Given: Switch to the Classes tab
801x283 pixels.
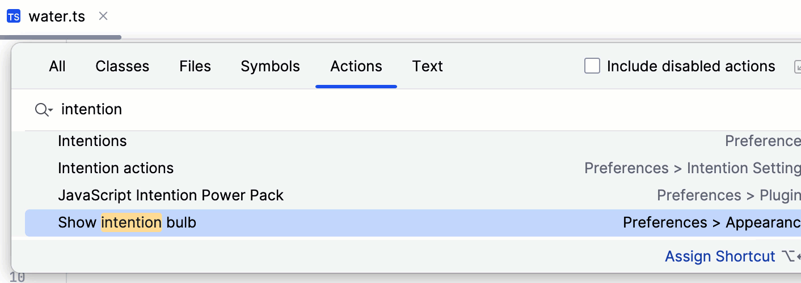Looking at the screenshot, I should (122, 66).
